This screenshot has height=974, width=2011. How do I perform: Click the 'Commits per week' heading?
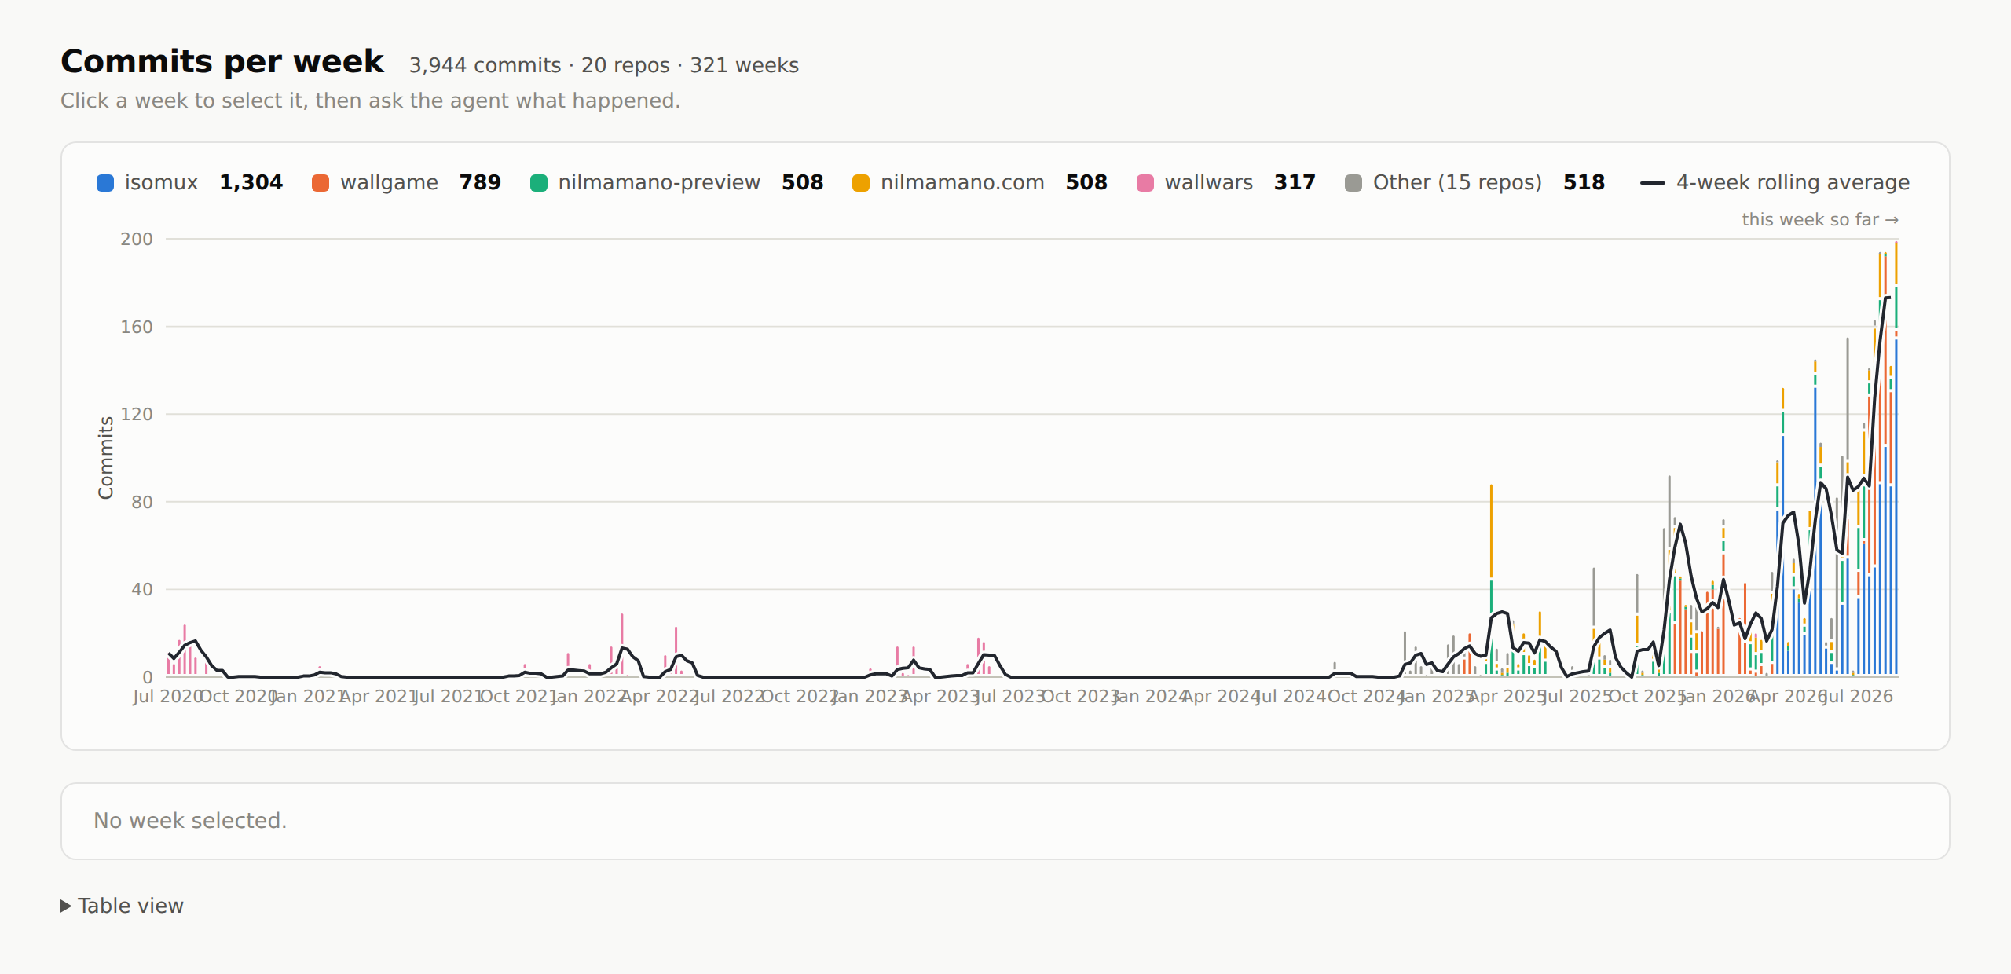click(222, 61)
